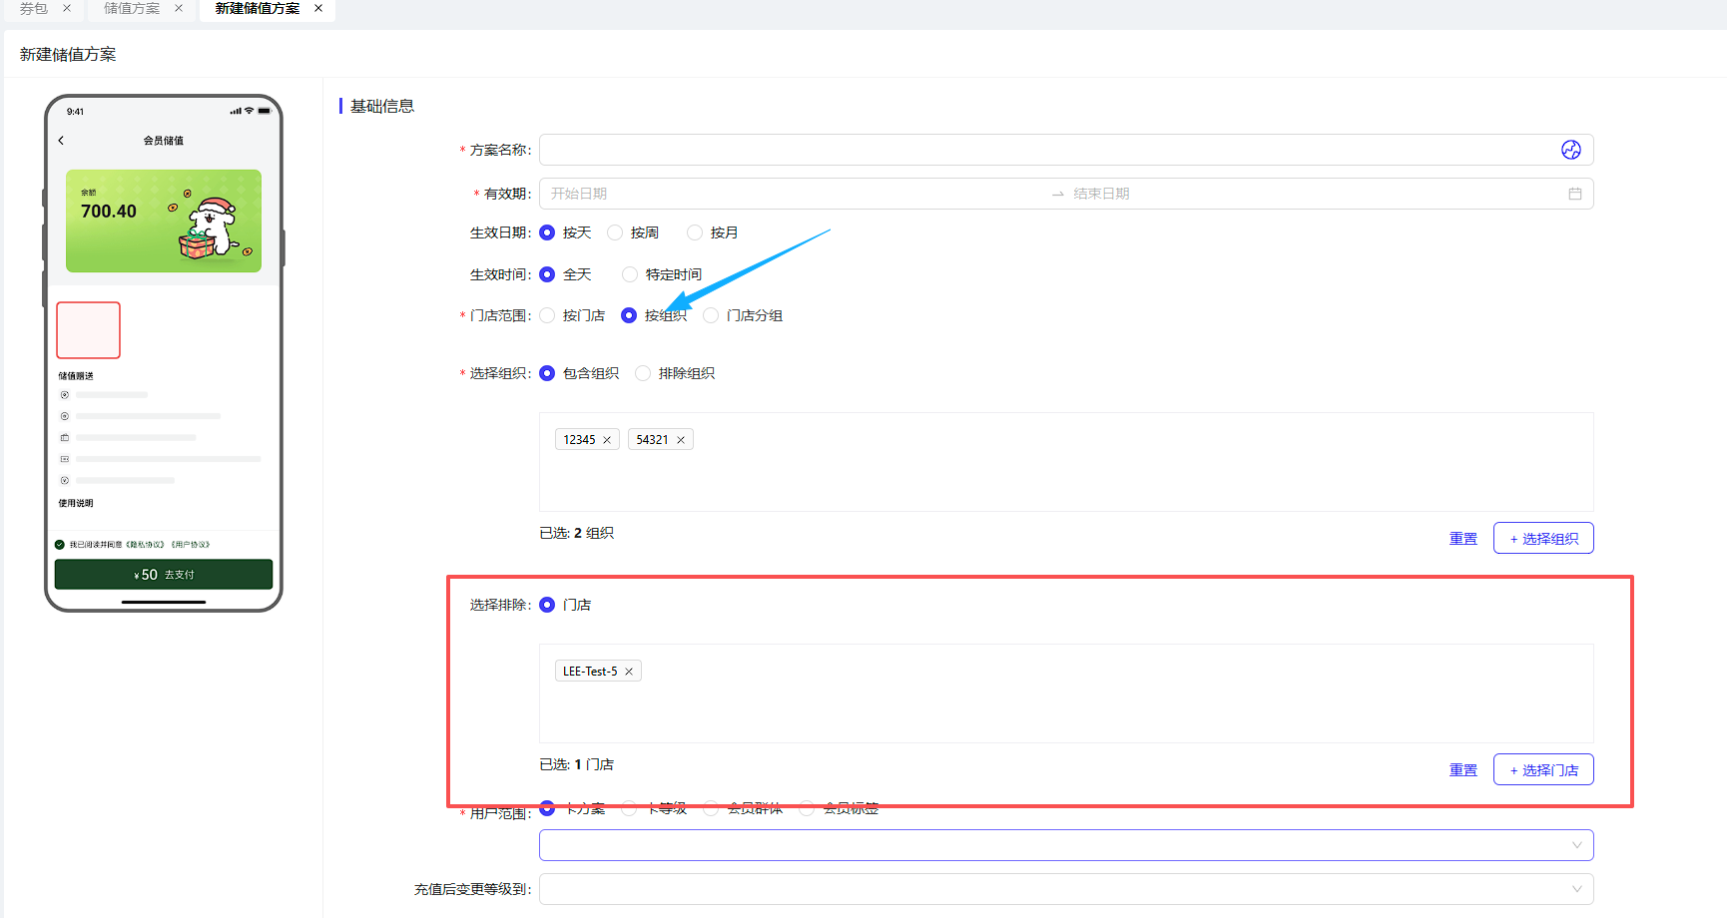Remove the LEE-Test-5 store tag
1727x918 pixels.
pos(629,672)
